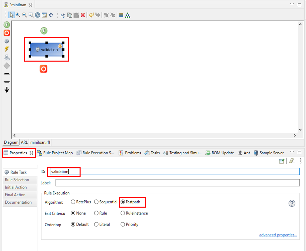The height and width of the screenshot is (251, 306).
Task: Open the Rule Project Map view
Action: tap(55, 153)
